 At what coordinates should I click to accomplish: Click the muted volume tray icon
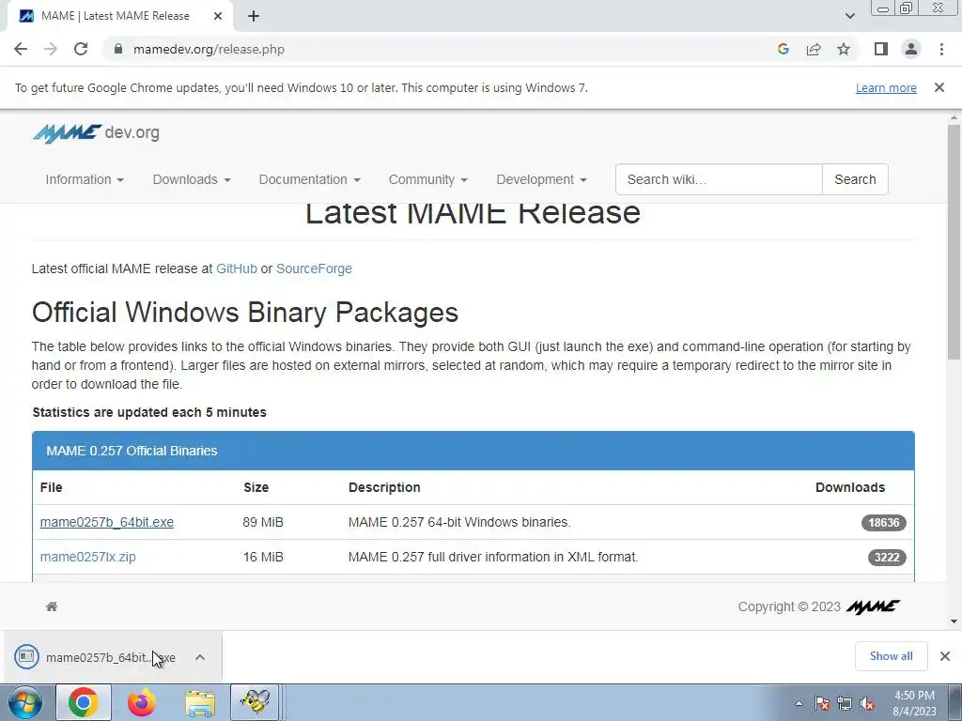coord(867,703)
